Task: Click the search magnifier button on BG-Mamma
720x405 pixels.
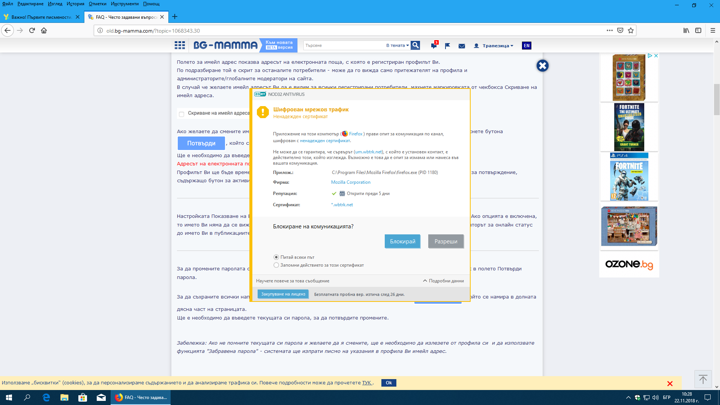Action: click(x=415, y=45)
